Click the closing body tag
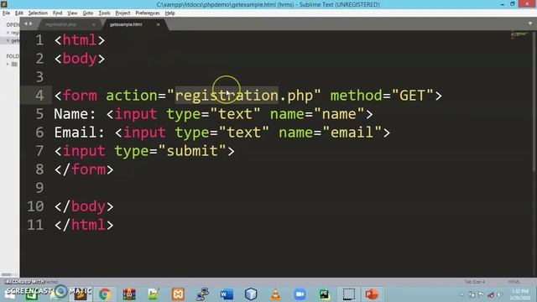The image size is (537, 302). [84, 206]
